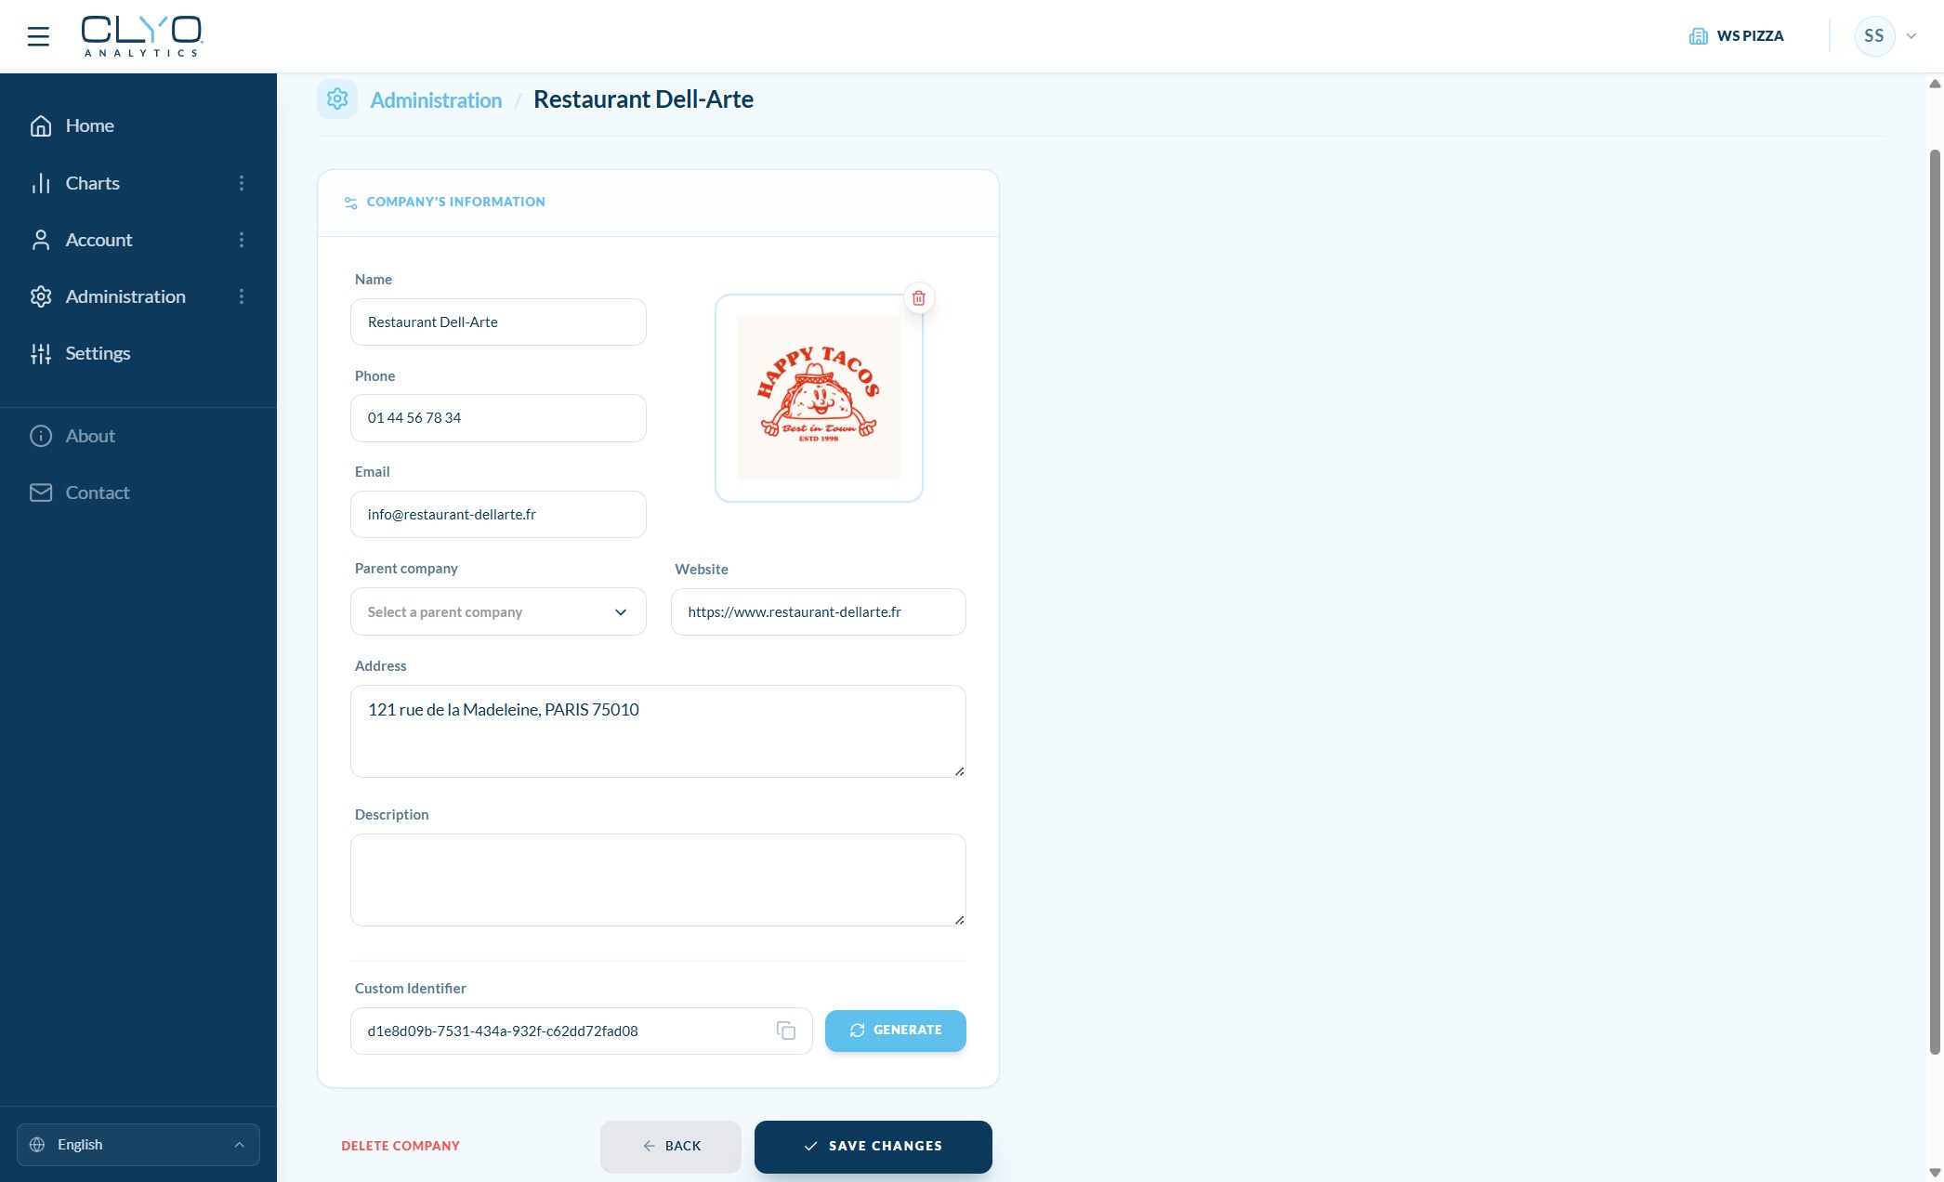Image resolution: width=1944 pixels, height=1182 pixels.
Task: Open the About page from the sidebar
Action: click(90, 436)
